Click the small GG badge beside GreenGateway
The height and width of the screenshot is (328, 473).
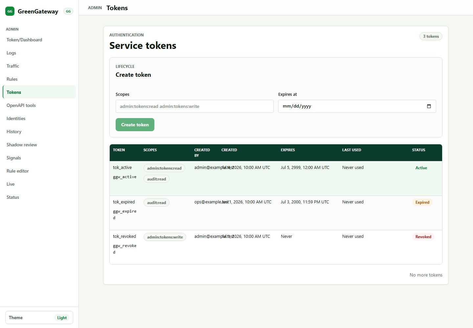(68, 11)
